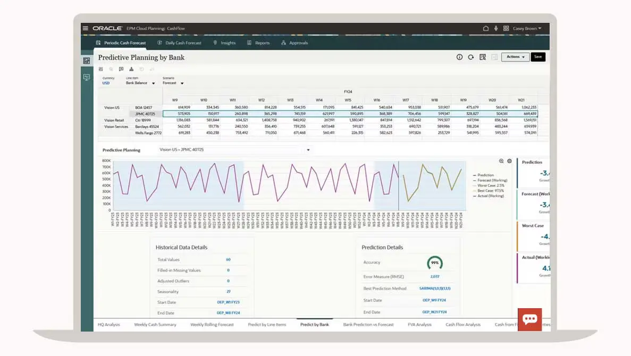The image size is (631, 356).
Task: Open the navigation hamburger menu
Action: [85, 28]
